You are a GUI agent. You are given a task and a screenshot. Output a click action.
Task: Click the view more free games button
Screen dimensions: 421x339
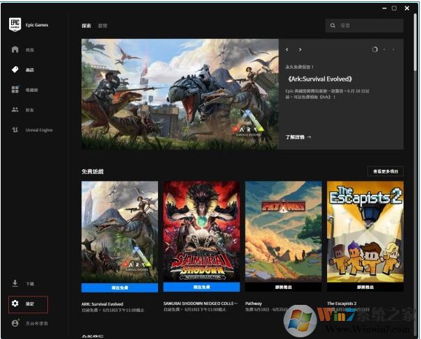tap(386, 171)
